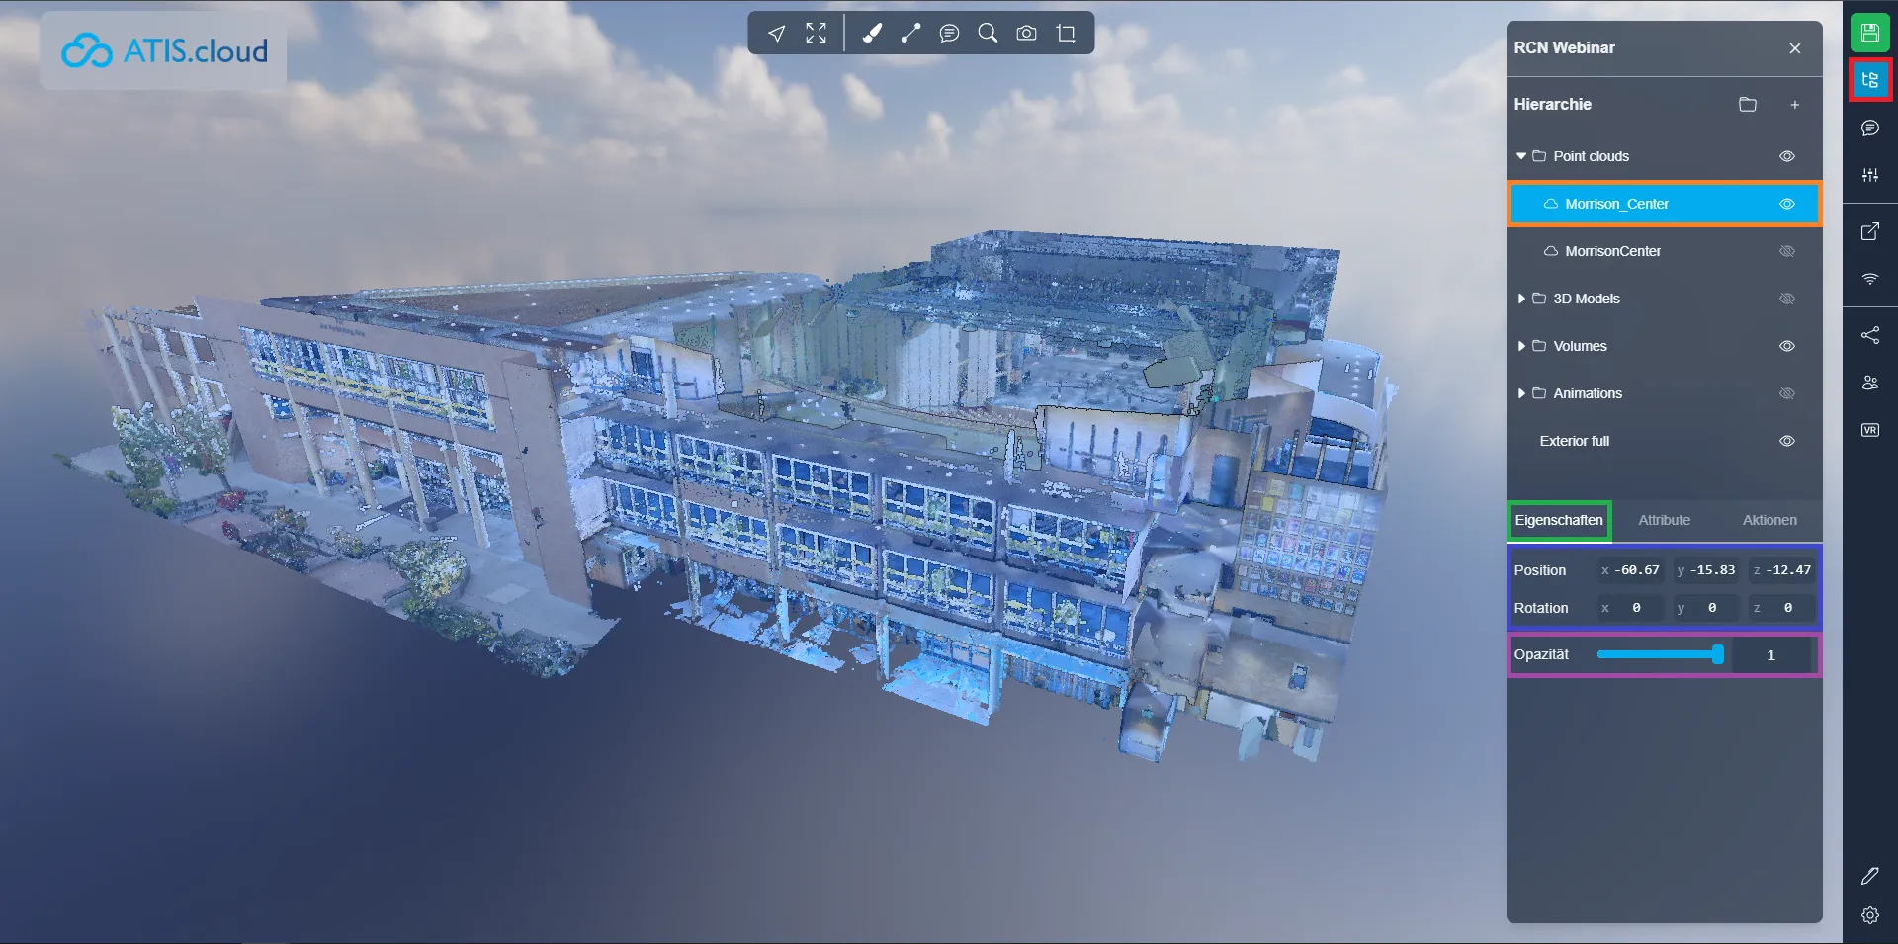Screen dimensions: 1898x944
Task: Select the measurement line tool
Action: [x=910, y=34]
